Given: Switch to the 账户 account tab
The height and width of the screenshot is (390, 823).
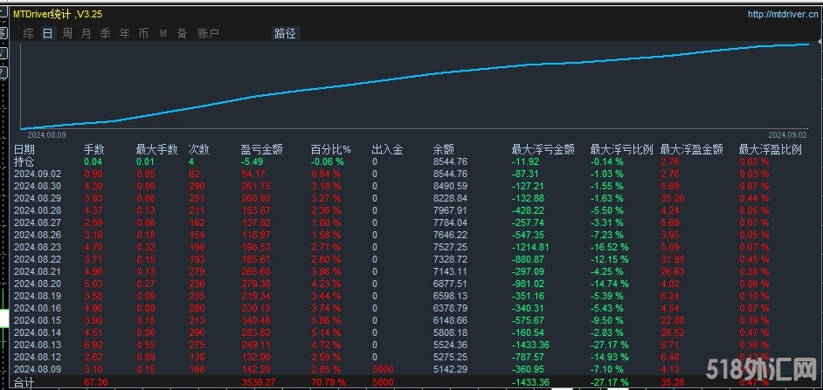Looking at the screenshot, I should point(209,33).
